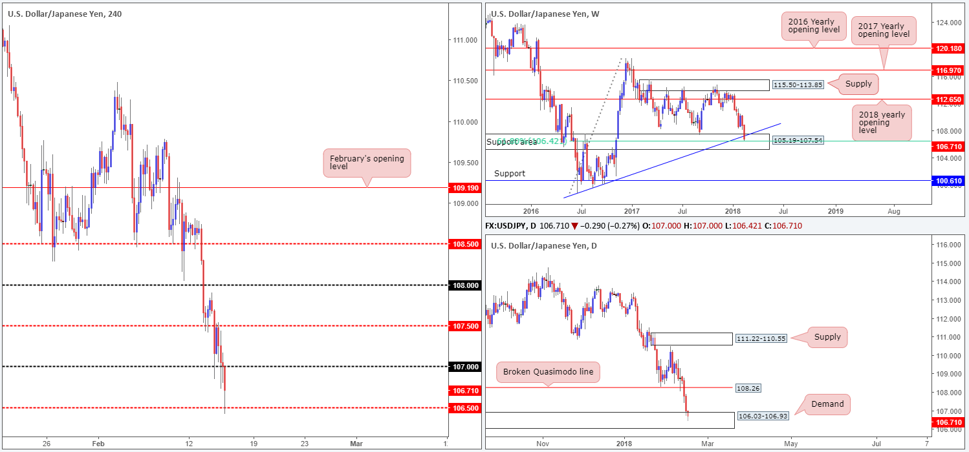The height and width of the screenshot is (452, 969).
Task: Click the red 107.500 level label
Action: coord(464,326)
